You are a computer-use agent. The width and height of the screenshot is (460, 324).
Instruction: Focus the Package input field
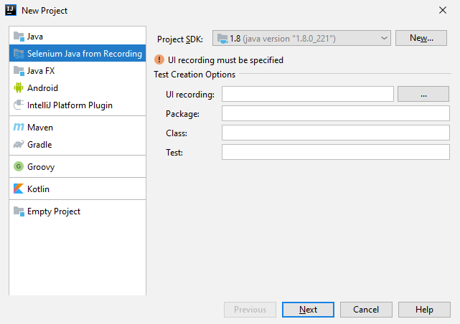click(x=336, y=113)
